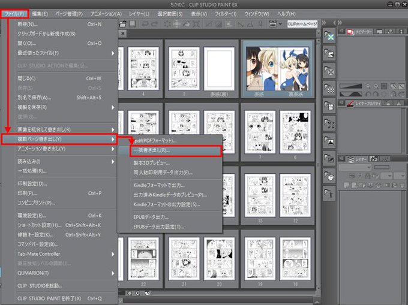Toggle Clip to Layer Below icon

point(352,176)
